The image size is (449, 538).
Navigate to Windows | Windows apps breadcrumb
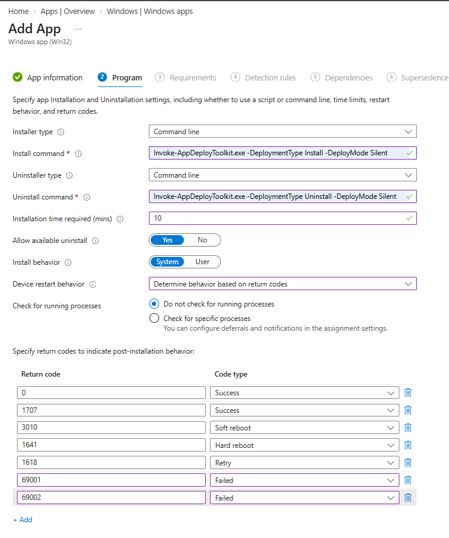(x=150, y=11)
